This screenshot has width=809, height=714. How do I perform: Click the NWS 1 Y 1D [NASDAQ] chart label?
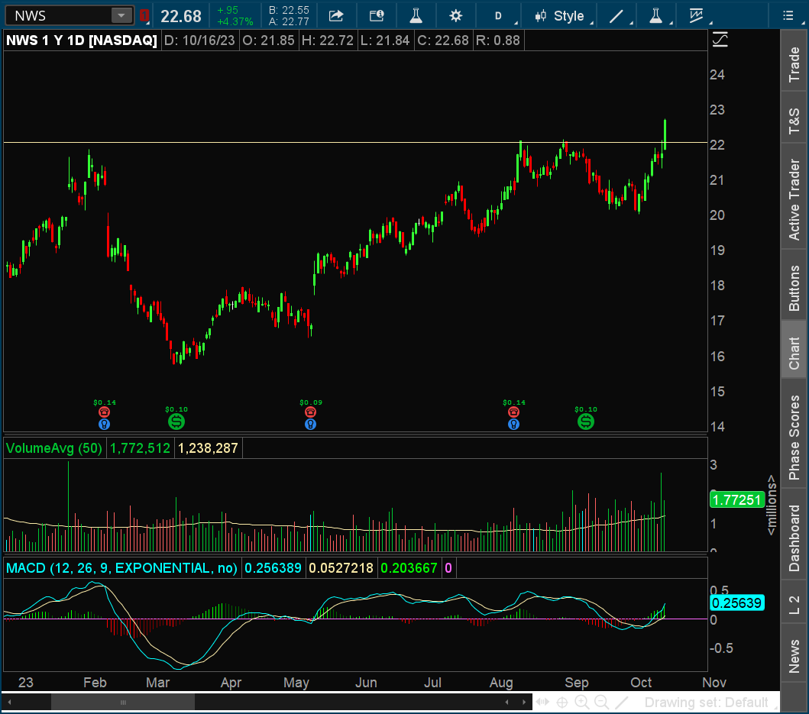(82, 40)
